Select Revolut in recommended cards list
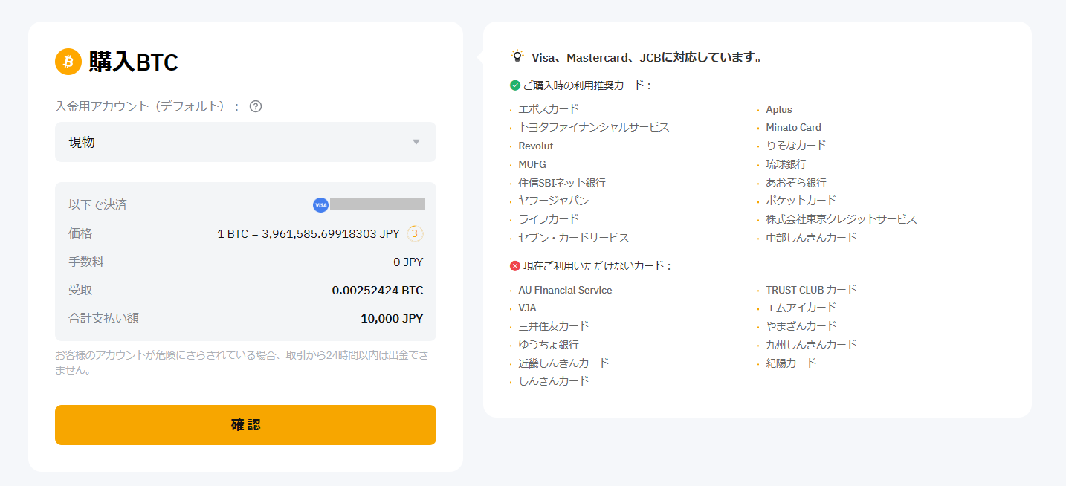The height and width of the screenshot is (486, 1066). point(536,146)
